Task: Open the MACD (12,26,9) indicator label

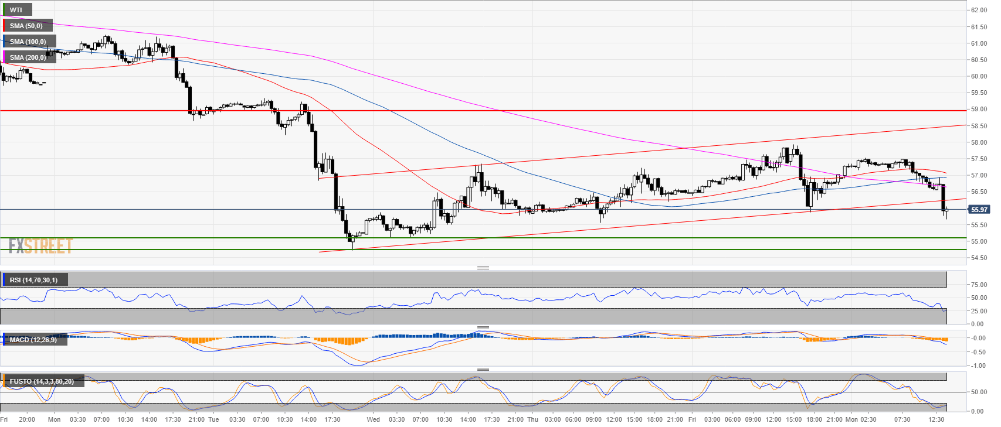Action: pos(33,340)
